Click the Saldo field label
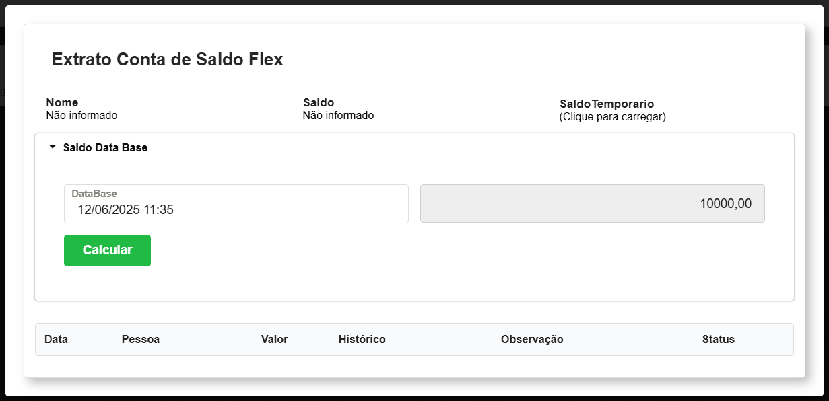The height and width of the screenshot is (401, 829). click(319, 102)
